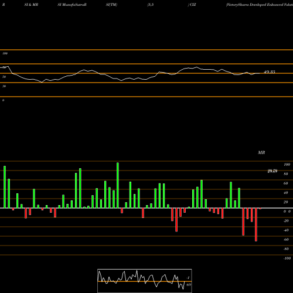Click the MR axis label 60

(286, 183)
